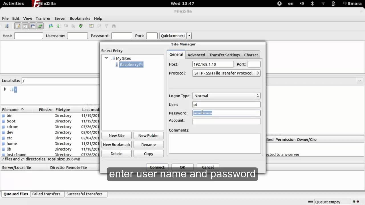The image size is (365, 205).
Task: Click the reconnect green check icon
Action: 81,26
